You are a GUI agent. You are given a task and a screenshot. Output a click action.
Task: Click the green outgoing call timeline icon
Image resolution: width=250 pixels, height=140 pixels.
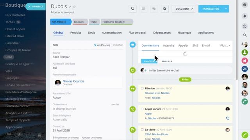click(132, 109)
